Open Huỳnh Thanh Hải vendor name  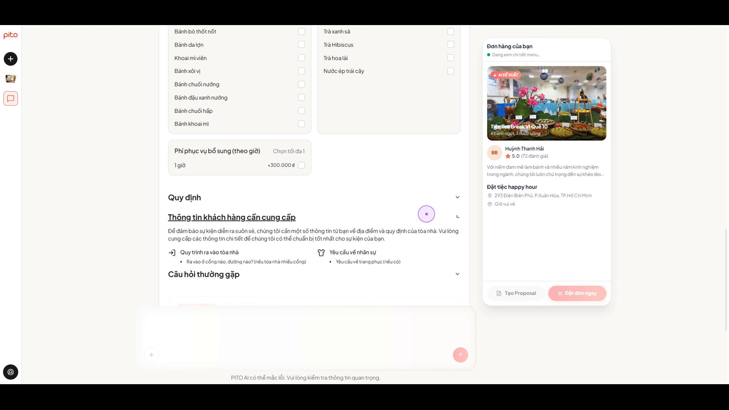tap(524, 149)
